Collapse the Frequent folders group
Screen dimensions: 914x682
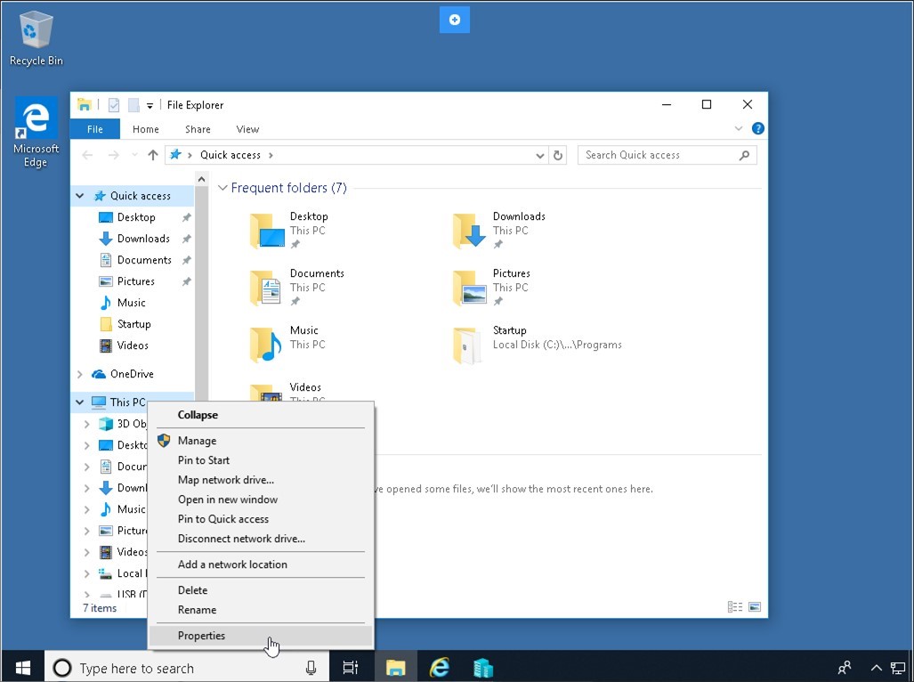[222, 188]
